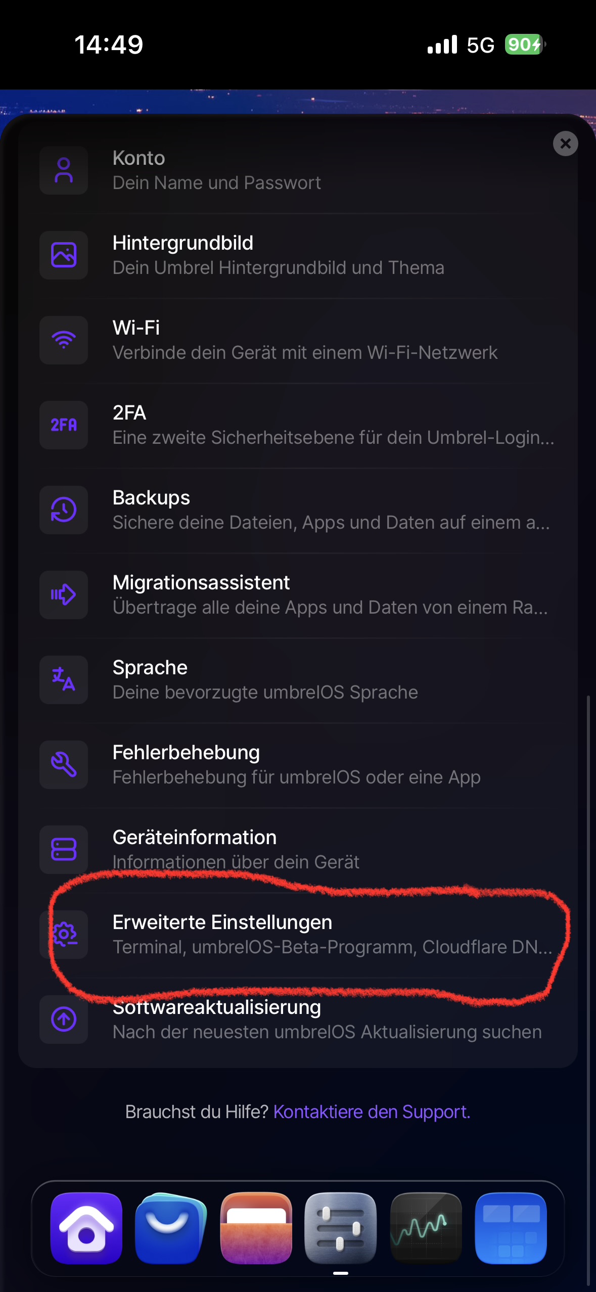Open the App Store dock icon
596x1292 pixels.
(x=171, y=1228)
